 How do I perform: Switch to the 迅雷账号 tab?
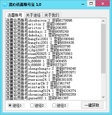(x=15, y=15)
